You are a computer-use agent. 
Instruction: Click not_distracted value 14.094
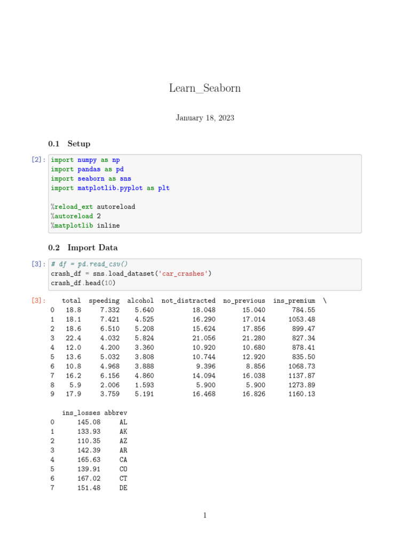tap(204, 376)
